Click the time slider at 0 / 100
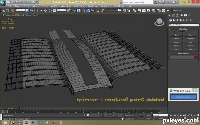 click(11, 108)
